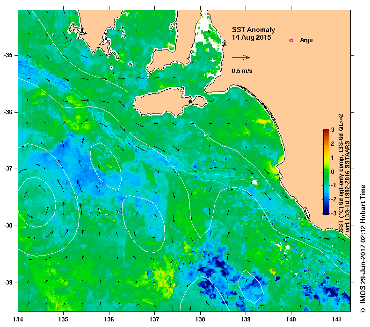
Task: Click the latitude axis label '-37'
Action: point(8,169)
